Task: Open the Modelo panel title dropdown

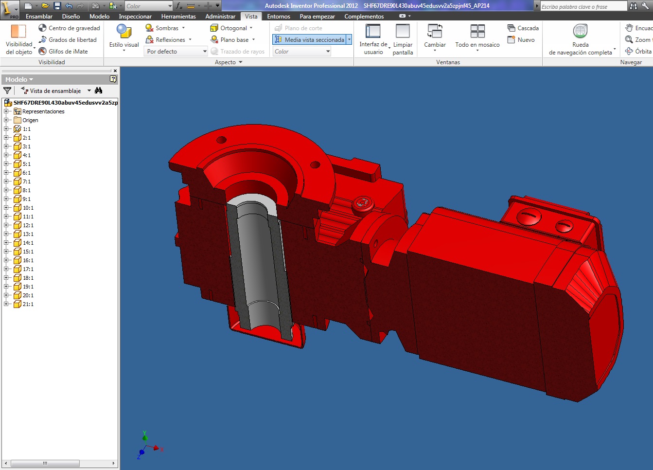Action: pyautogui.click(x=19, y=79)
